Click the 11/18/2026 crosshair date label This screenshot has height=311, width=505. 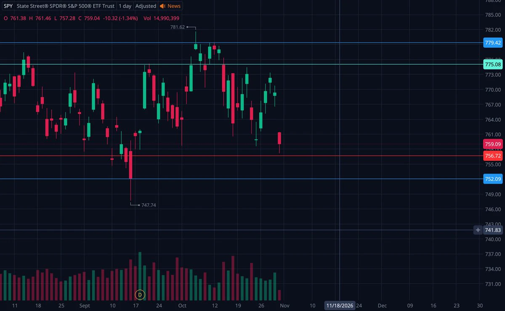(340, 305)
